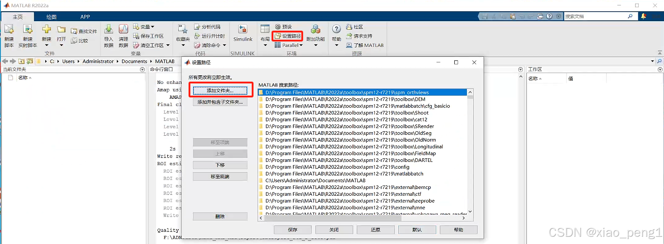Click 运行并计时 (Run and Time)
This screenshot has width=664, height=244.
tap(209, 36)
